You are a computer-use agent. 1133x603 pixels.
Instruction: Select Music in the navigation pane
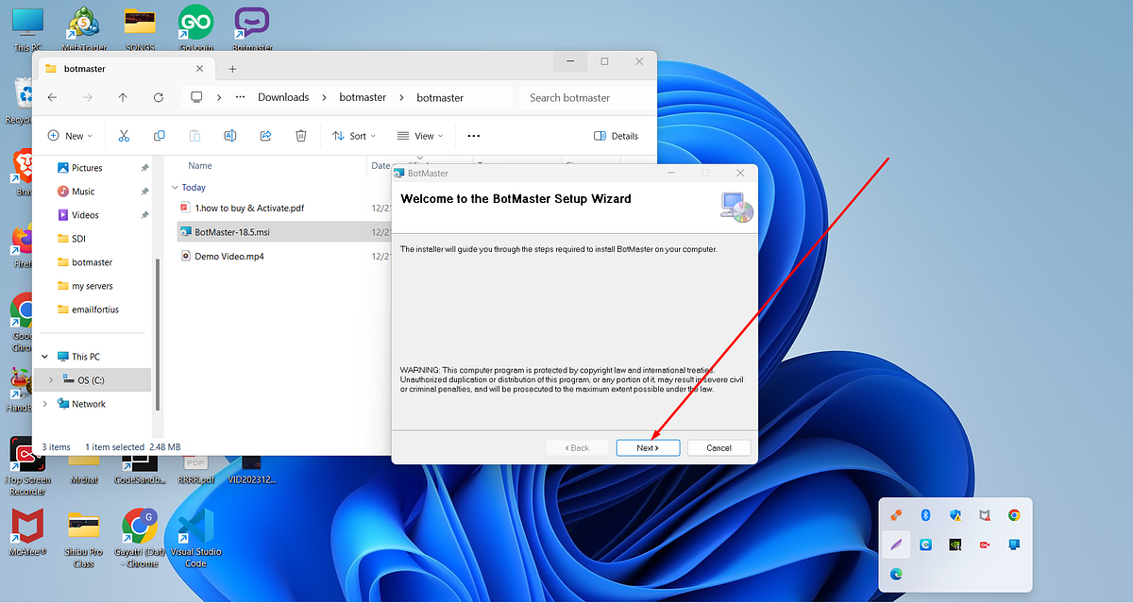click(x=83, y=192)
